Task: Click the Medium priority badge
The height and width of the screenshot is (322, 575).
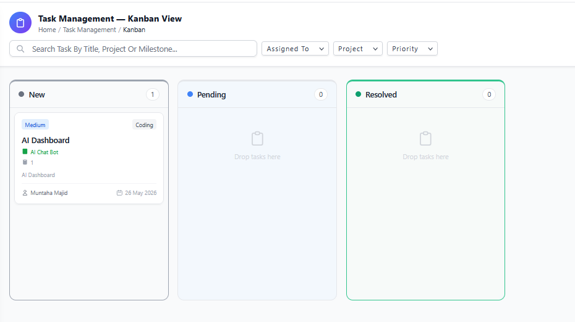Action: 35,125
